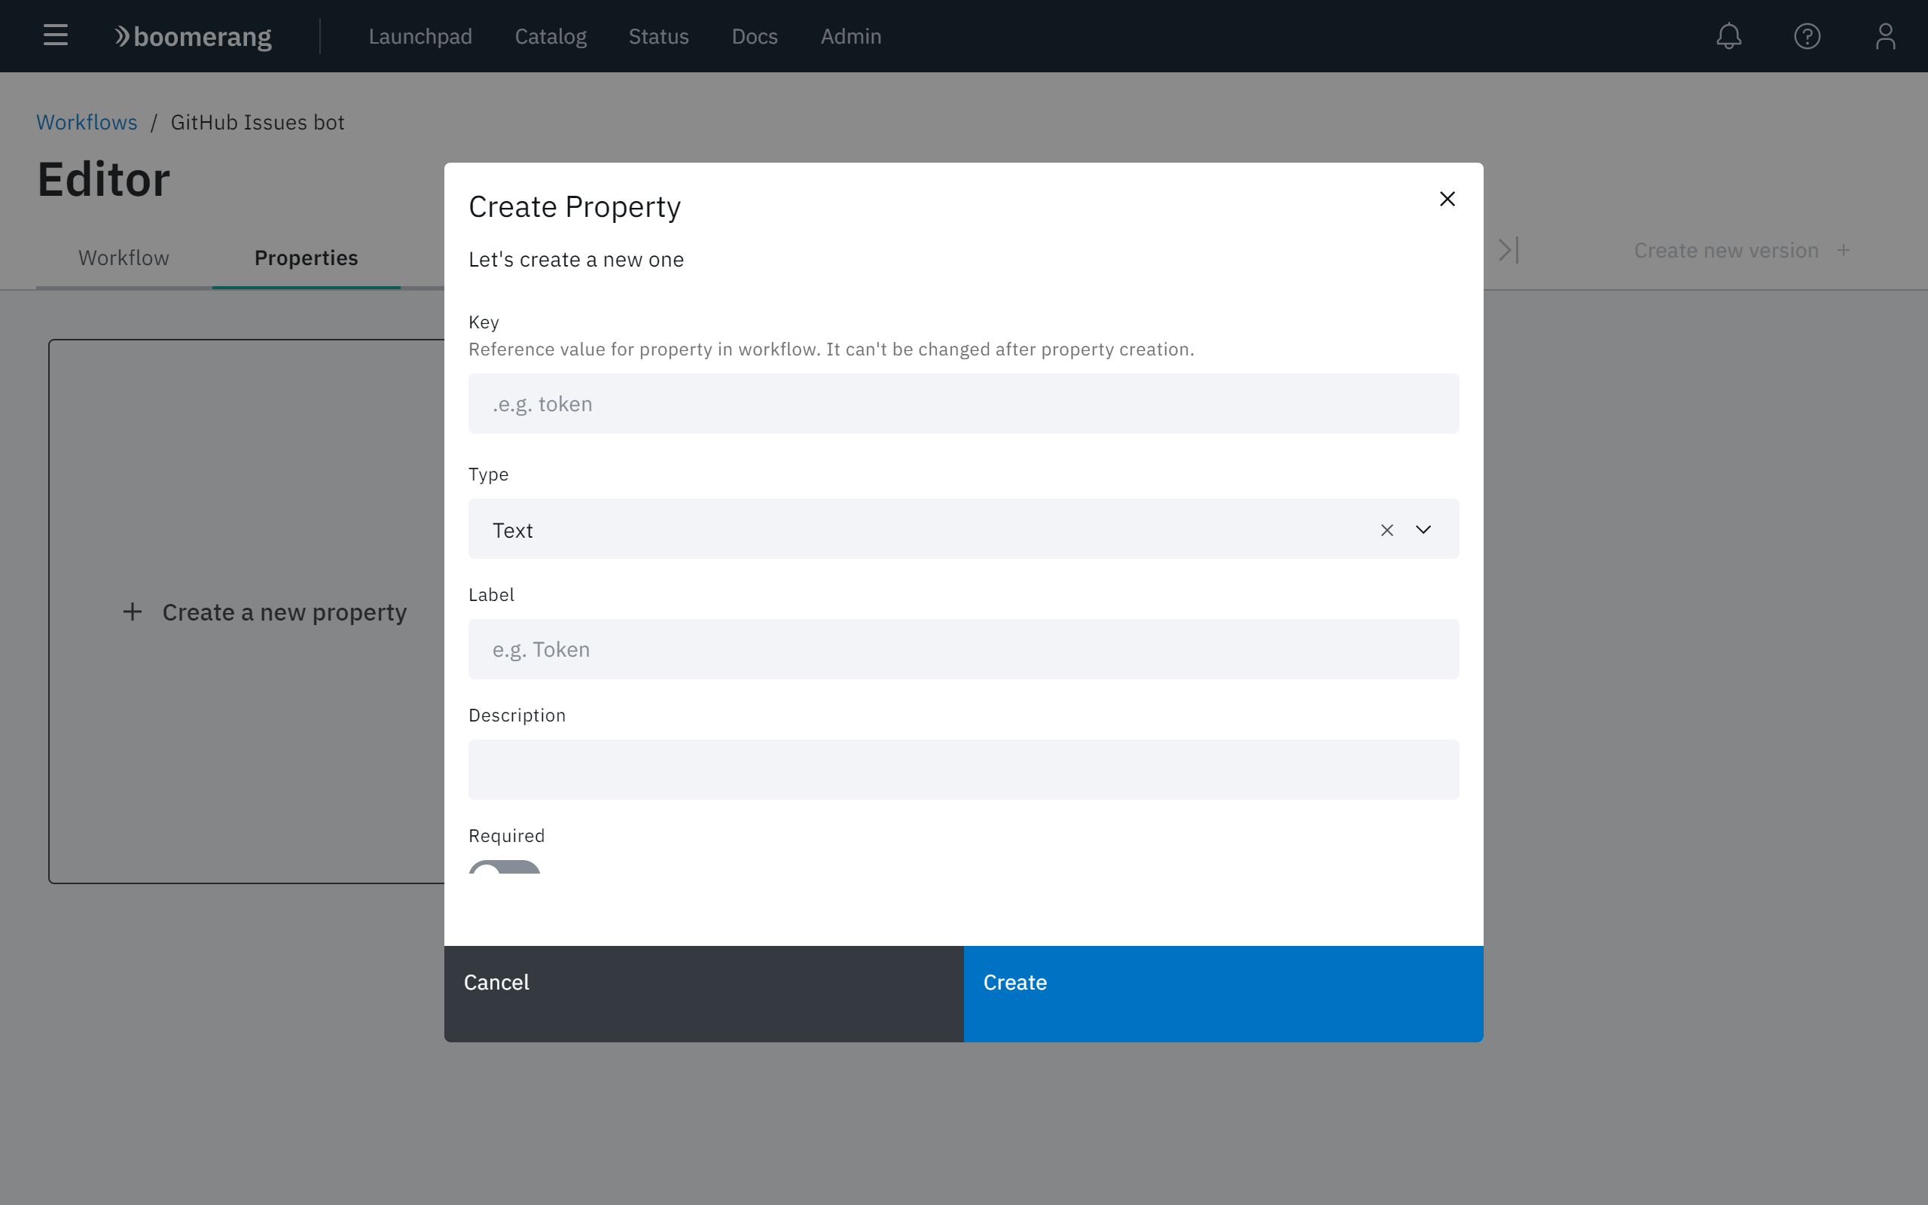The width and height of the screenshot is (1928, 1205).
Task: Click the boomerang logo
Action: (x=193, y=37)
